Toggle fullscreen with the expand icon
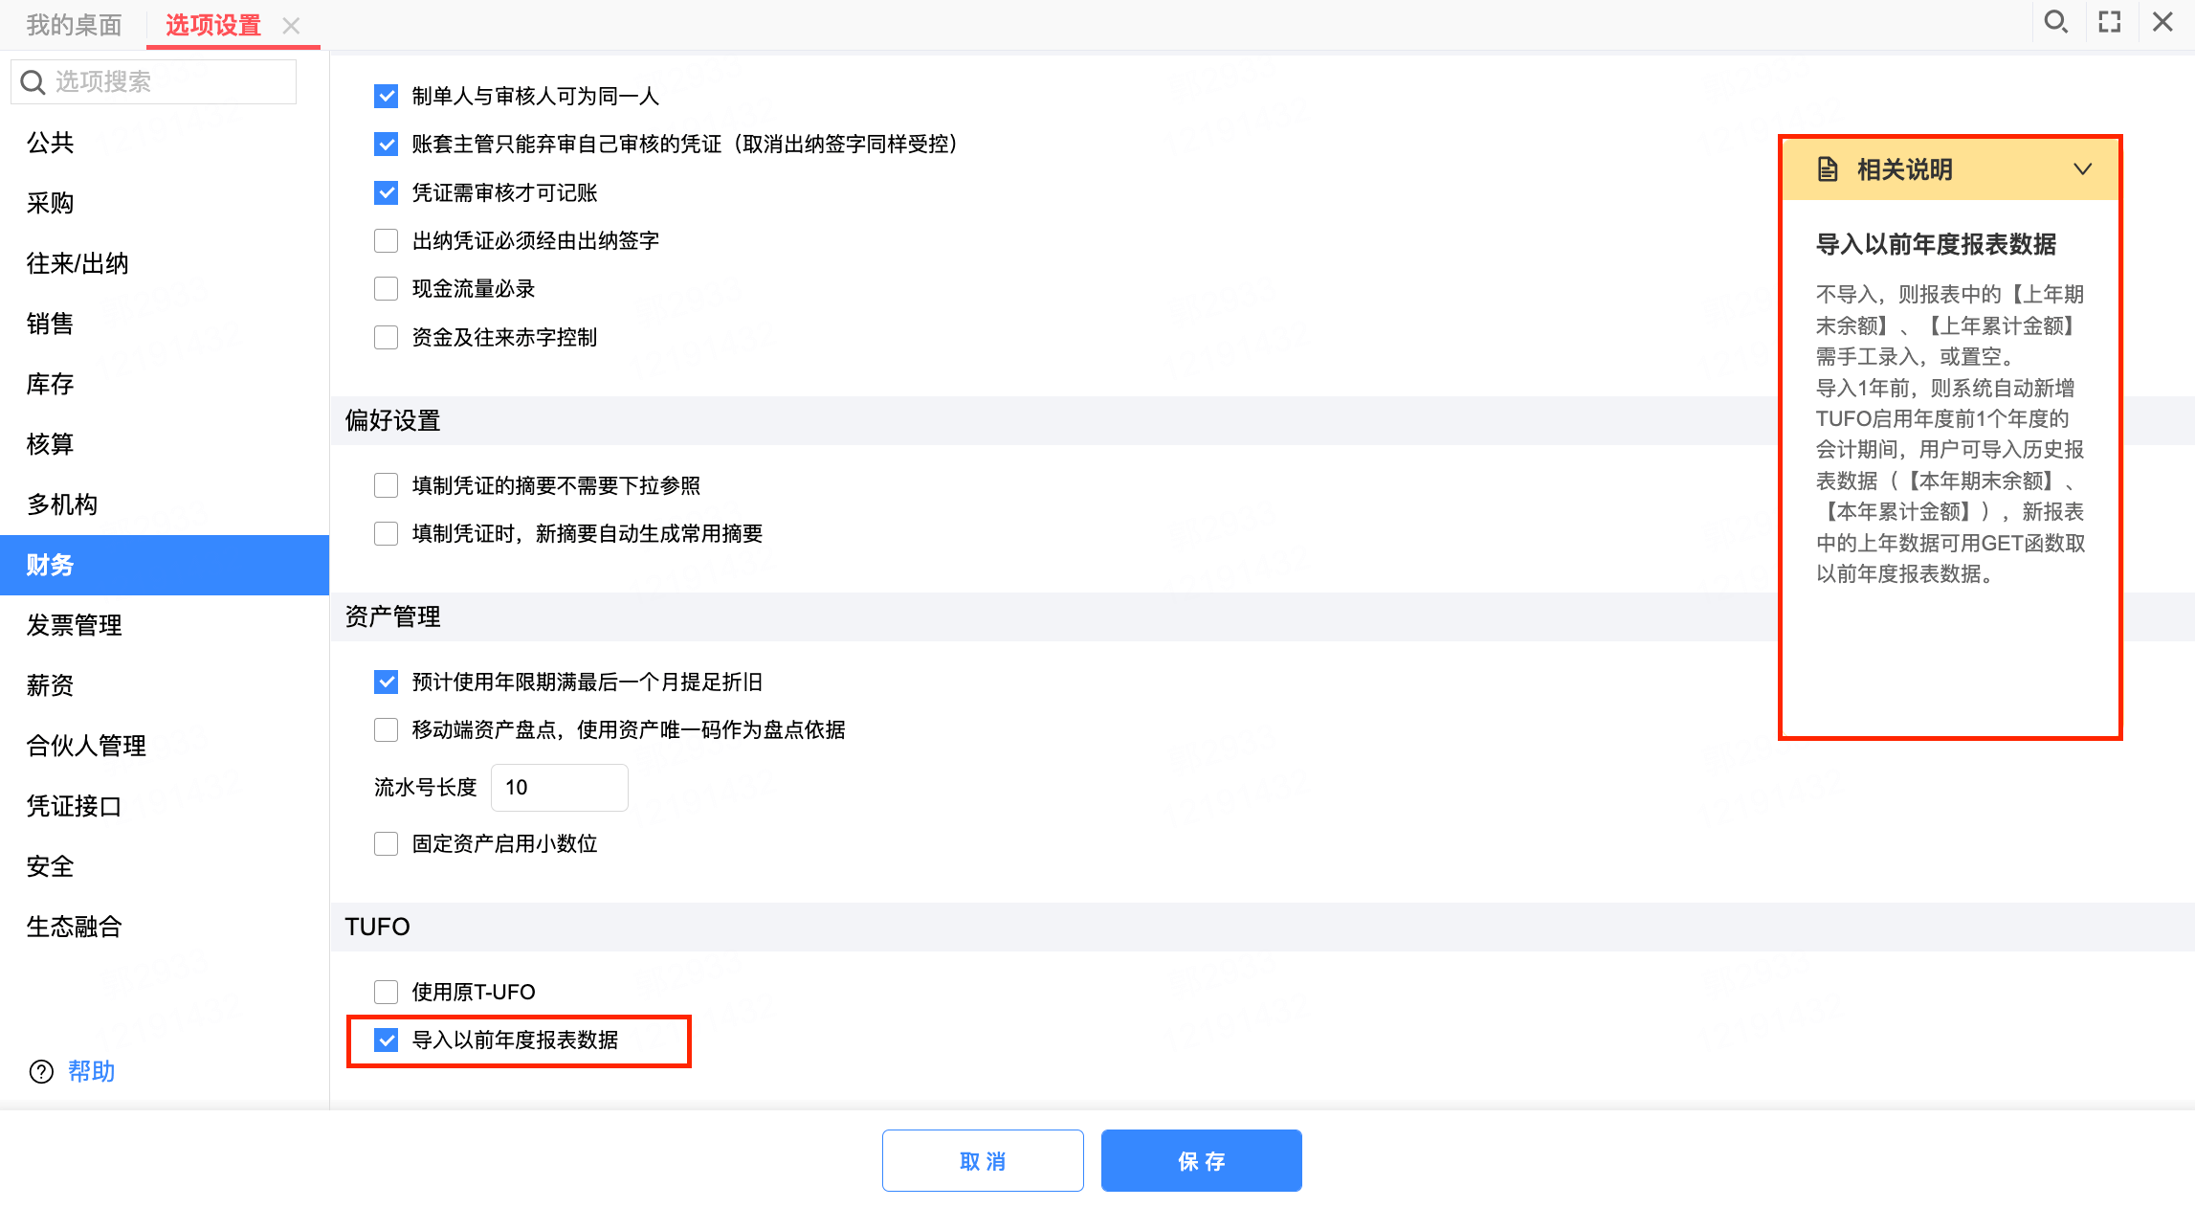Viewport: 2195px width, 1208px height. (x=2109, y=22)
